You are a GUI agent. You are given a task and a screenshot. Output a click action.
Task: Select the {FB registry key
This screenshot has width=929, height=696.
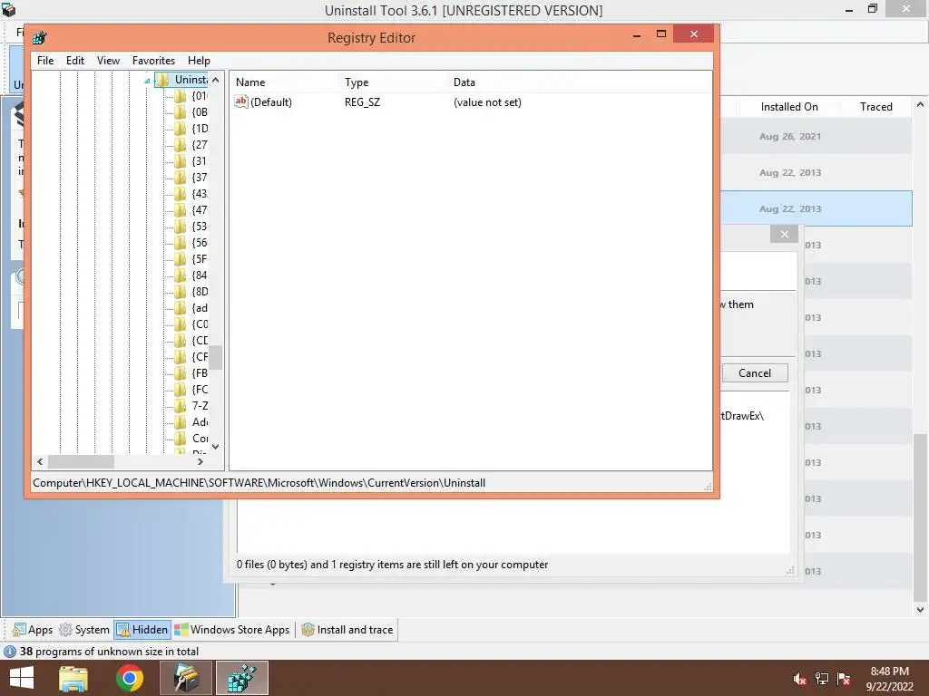(x=200, y=373)
